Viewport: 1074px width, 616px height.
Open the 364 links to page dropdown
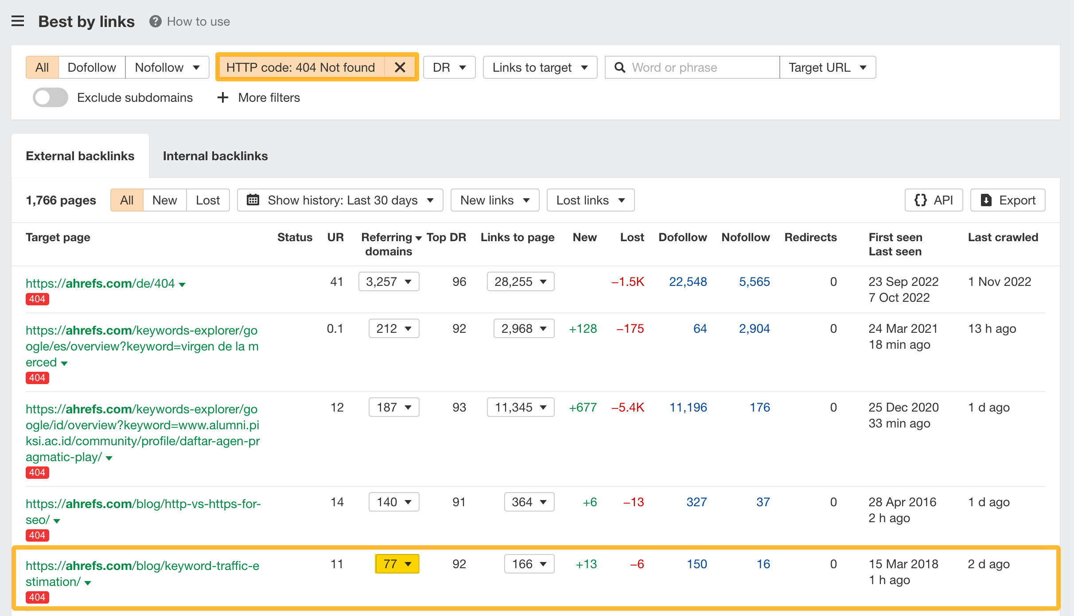click(x=529, y=502)
